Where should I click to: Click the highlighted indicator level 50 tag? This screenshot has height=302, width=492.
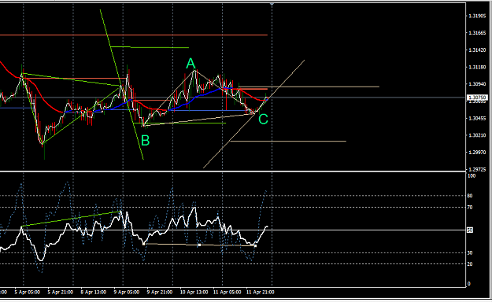tap(470, 230)
